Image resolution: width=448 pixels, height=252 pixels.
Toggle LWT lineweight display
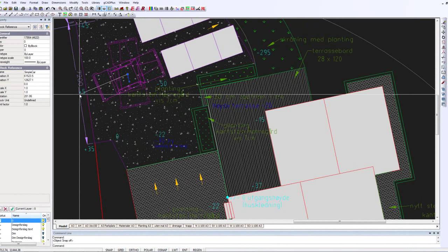click(175, 250)
